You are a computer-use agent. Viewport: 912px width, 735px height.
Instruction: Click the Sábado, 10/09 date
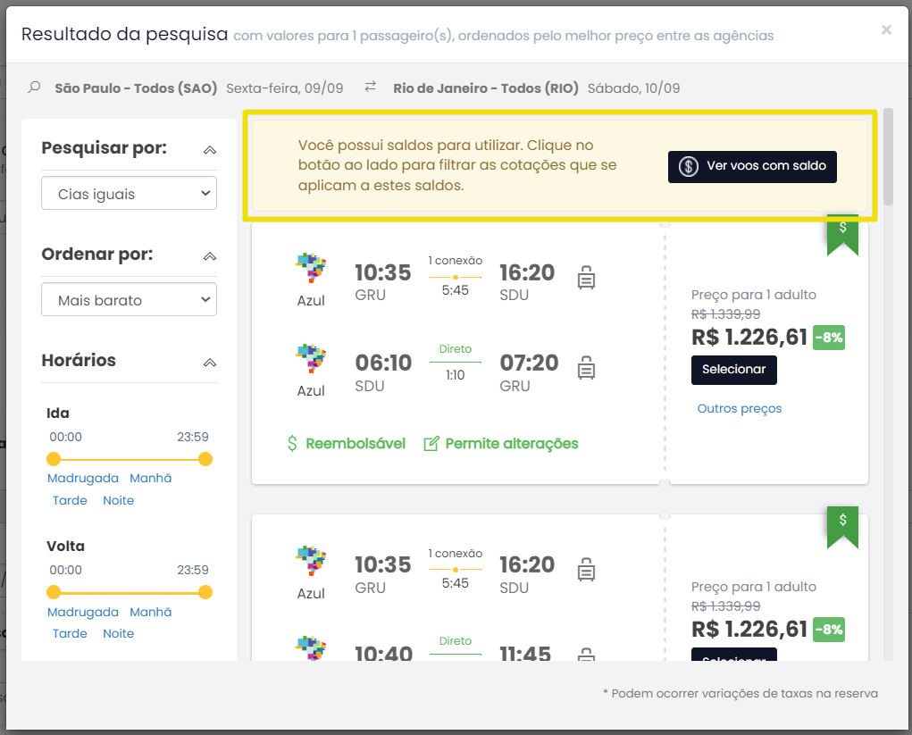[633, 88]
